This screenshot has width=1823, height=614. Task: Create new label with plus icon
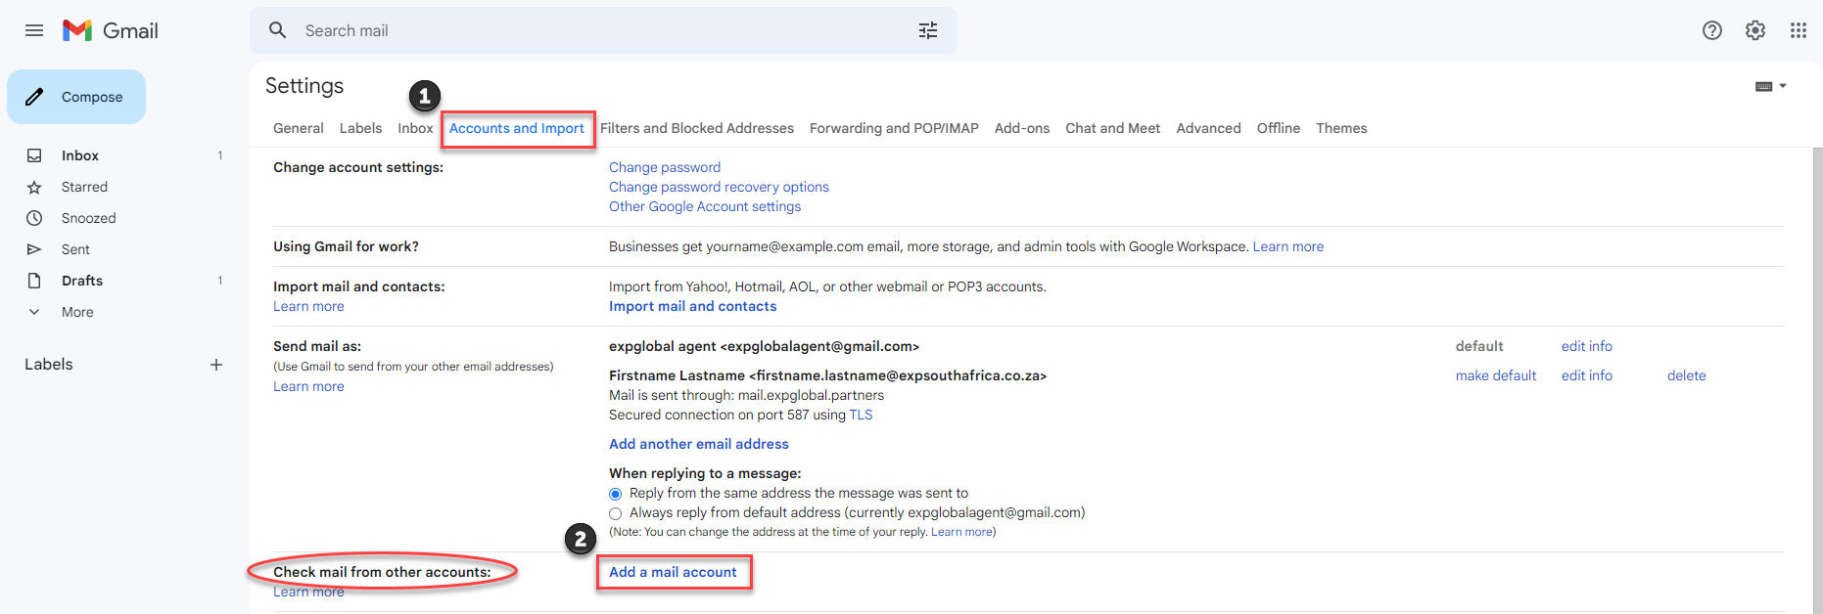tap(216, 365)
